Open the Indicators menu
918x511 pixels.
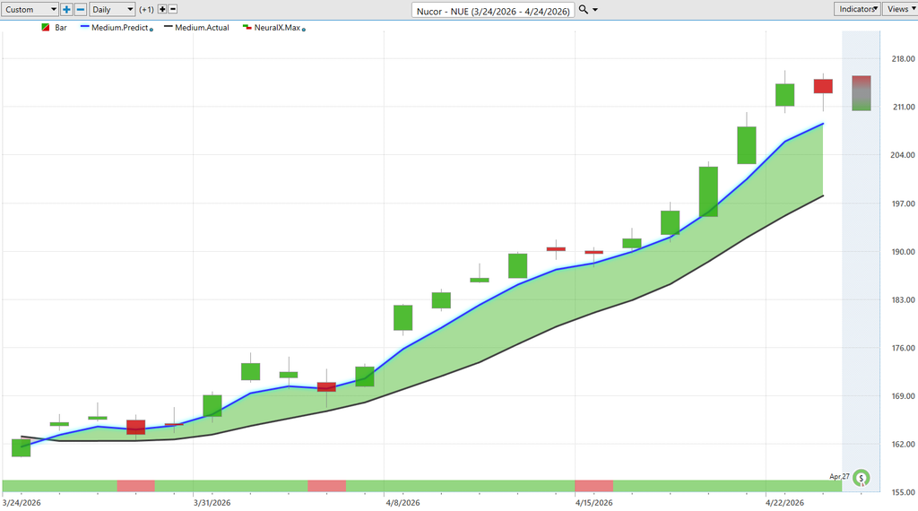[856, 9]
